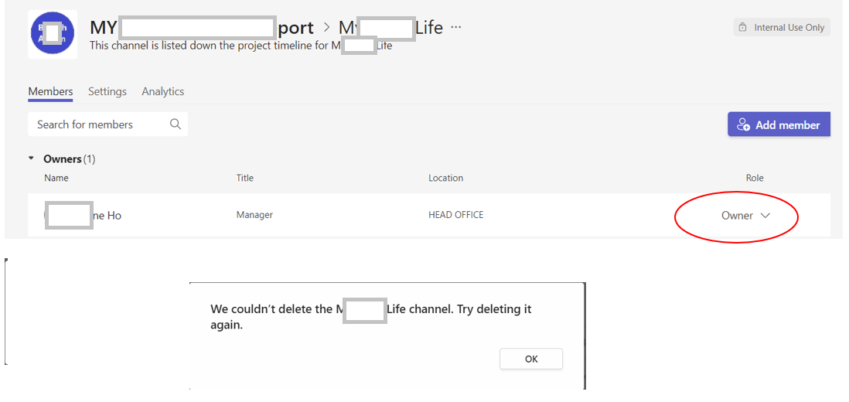849x402 pixels.
Task: Click the Owners (1) group label
Action: (70, 159)
